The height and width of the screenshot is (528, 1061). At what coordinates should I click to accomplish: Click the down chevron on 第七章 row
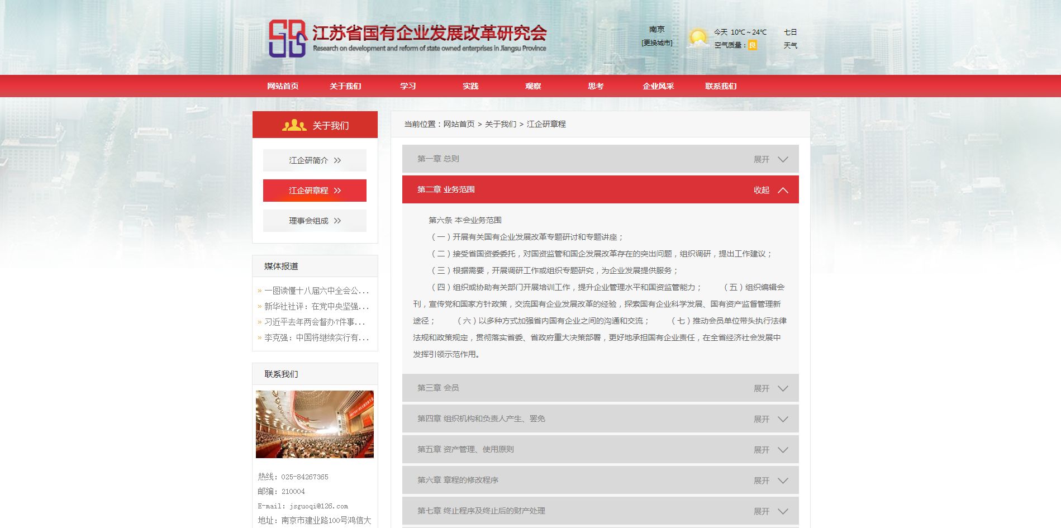(x=783, y=511)
